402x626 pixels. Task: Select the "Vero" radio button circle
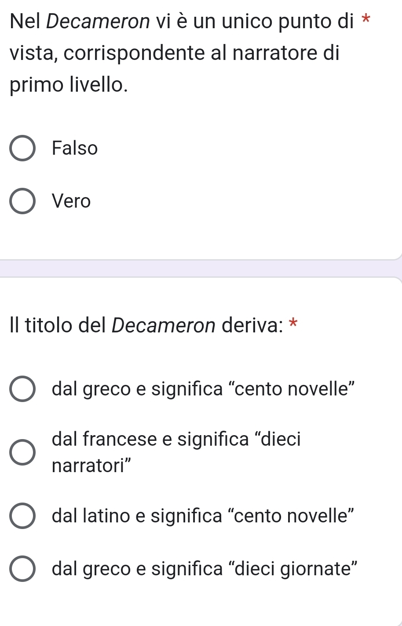(x=22, y=201)
